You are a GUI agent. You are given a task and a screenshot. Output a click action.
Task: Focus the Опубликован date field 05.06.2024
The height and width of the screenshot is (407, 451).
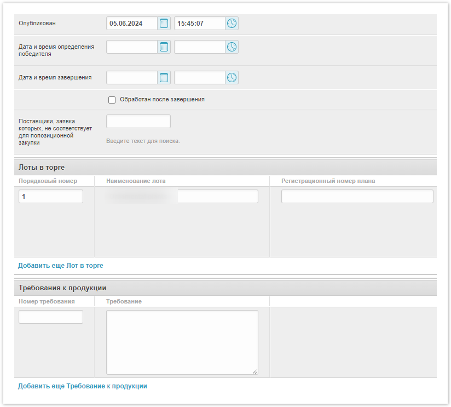pyautogui.click(x=132, y=24)
